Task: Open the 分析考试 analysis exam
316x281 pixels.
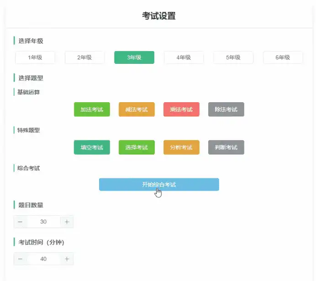Action: click(181, 147)
